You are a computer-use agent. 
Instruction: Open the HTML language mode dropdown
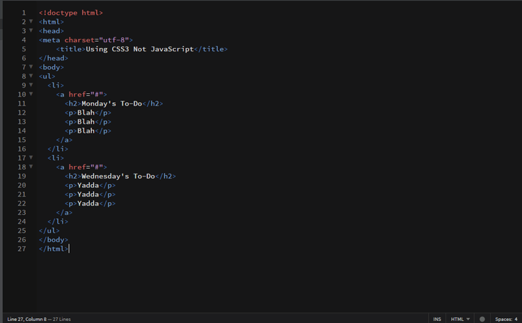460,319
